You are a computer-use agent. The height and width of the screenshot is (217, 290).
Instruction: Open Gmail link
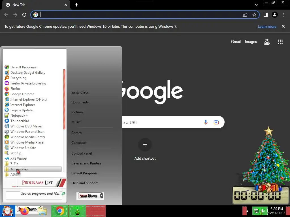(236, 42)
